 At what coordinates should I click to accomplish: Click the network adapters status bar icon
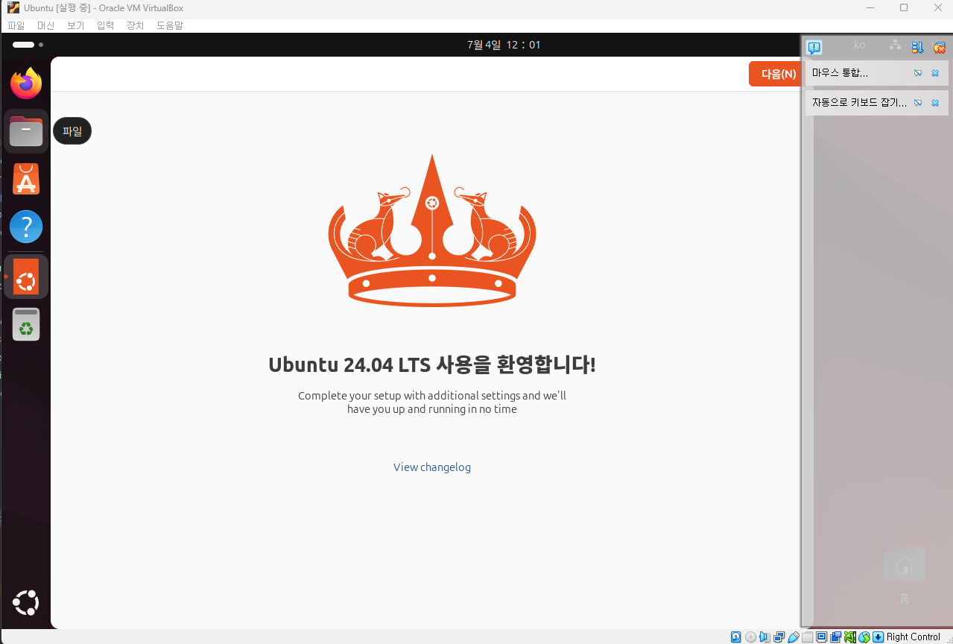[x=779, y=637]
